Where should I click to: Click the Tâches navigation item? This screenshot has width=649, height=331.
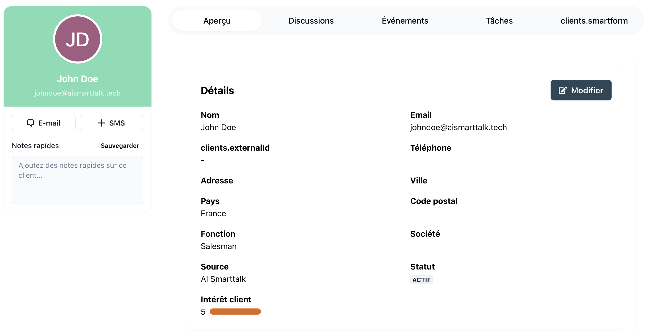point(500,20)
